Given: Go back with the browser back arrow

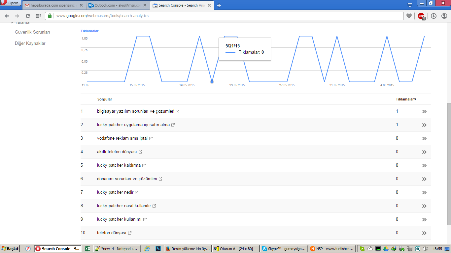Looking at the screenshot, I should [7, 16].
